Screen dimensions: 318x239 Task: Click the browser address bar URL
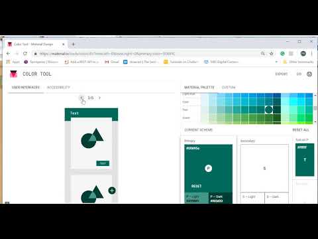coord(107,54)
